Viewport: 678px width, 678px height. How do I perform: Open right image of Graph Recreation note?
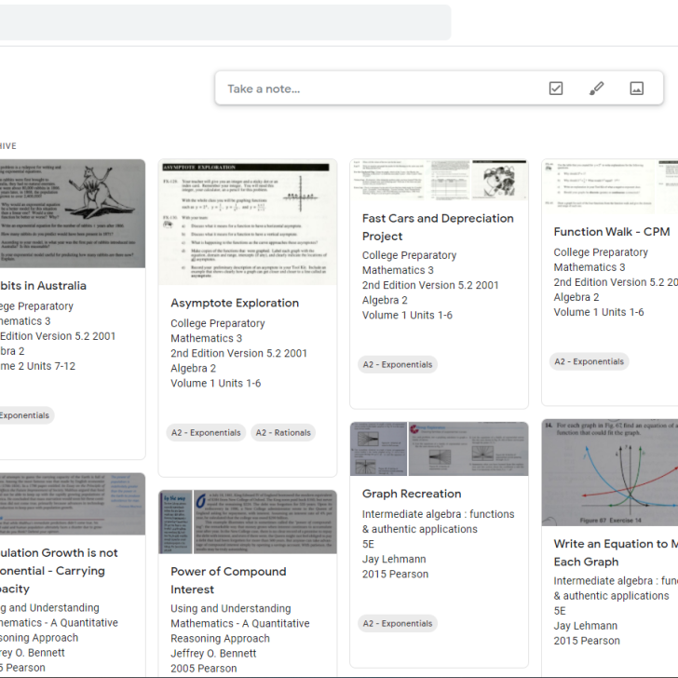coord(468,449)
